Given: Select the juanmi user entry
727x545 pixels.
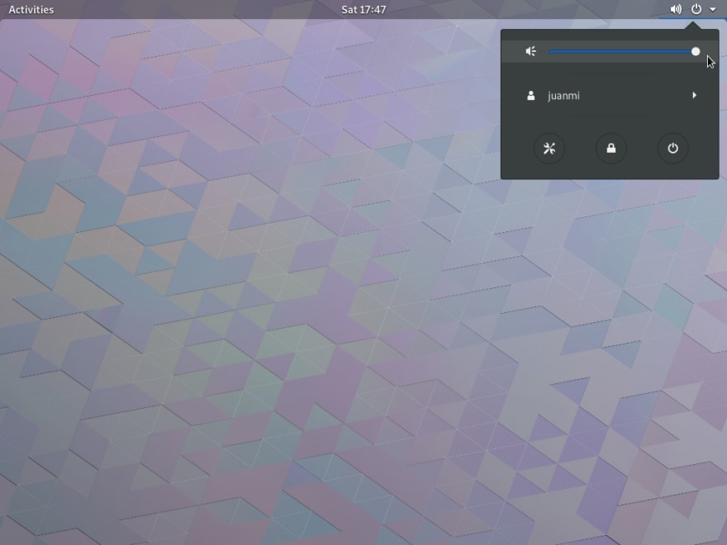Looking at the screenshot, I should [x=610, y=96].
